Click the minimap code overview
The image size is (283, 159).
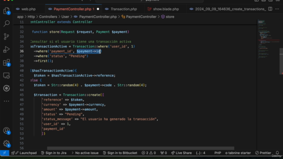(x=268, y=40)
